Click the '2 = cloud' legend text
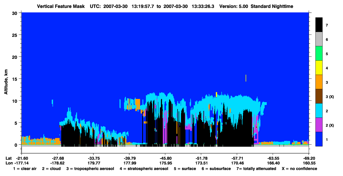The width and height of the screenshot is (343, 176). 51,169
